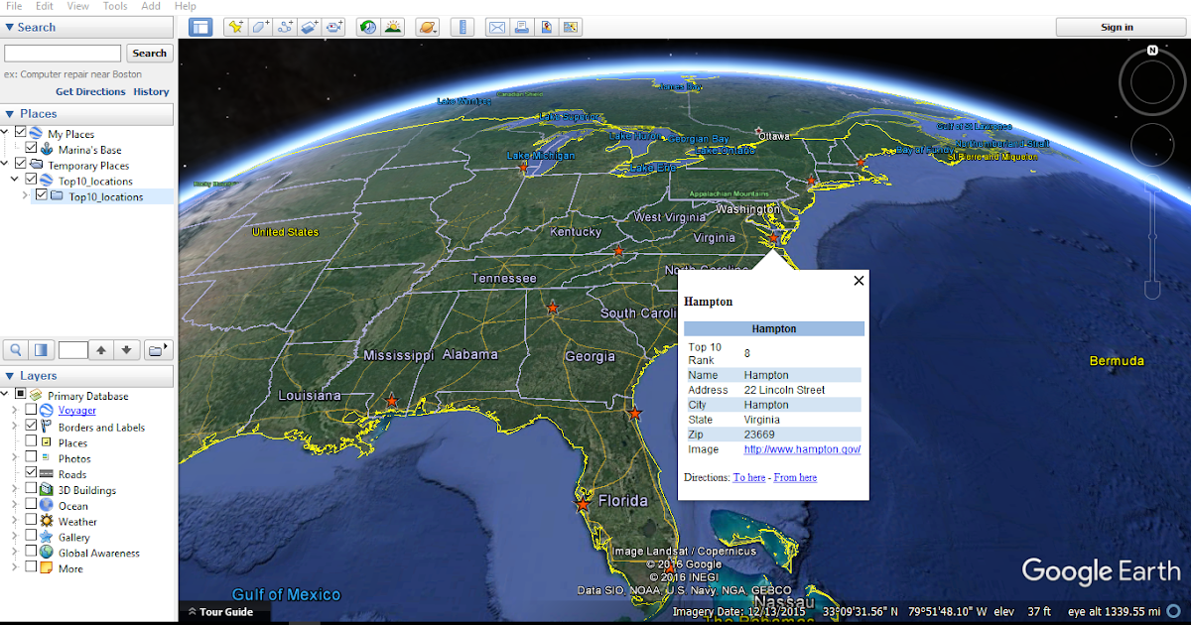The height and width of the screenshot is (625, 1191).
Task: Open the Add Polygon tool
Action: [258, 27]
